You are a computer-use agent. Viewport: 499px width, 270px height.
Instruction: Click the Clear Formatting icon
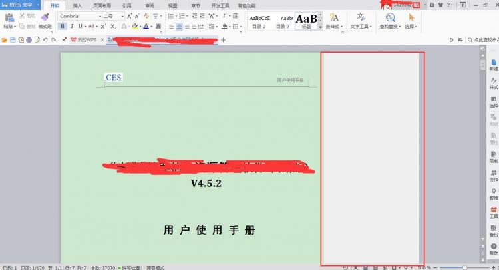point(147,16)
